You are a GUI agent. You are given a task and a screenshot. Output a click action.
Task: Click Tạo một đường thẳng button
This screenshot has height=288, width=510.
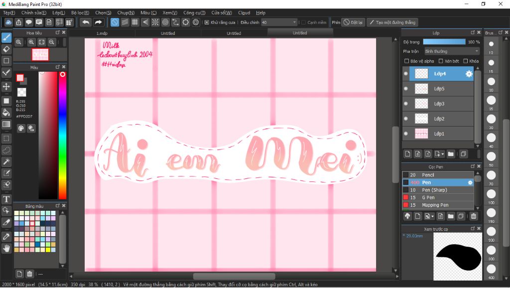392,22
